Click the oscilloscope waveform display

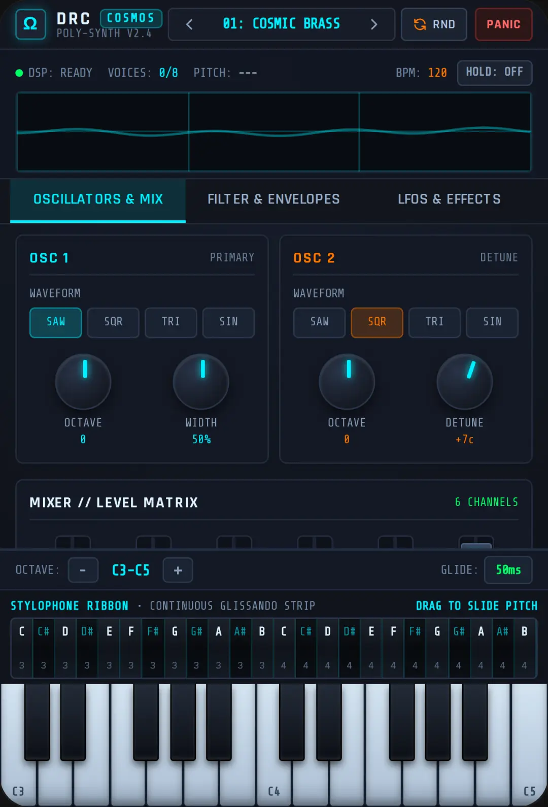click(x=274, y=132)
